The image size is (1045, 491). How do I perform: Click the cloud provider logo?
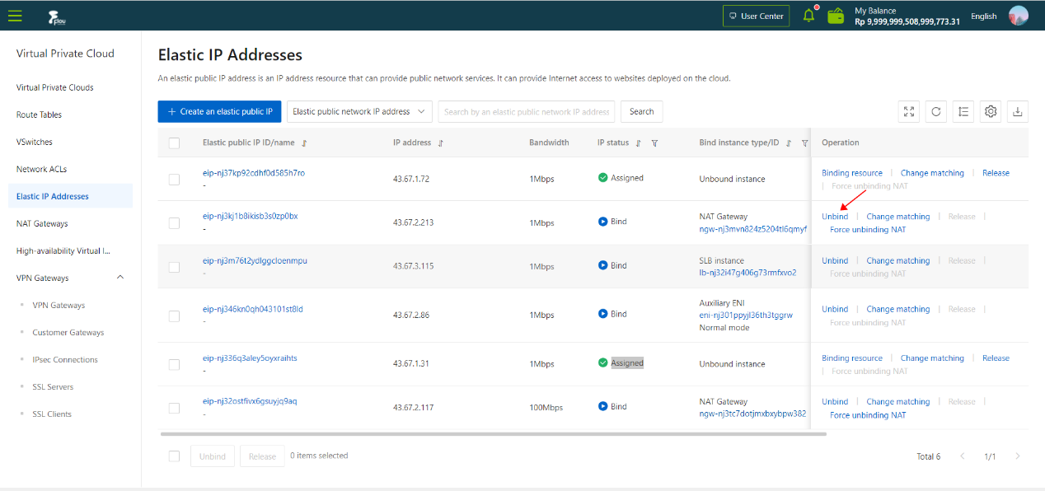point(57,16)
